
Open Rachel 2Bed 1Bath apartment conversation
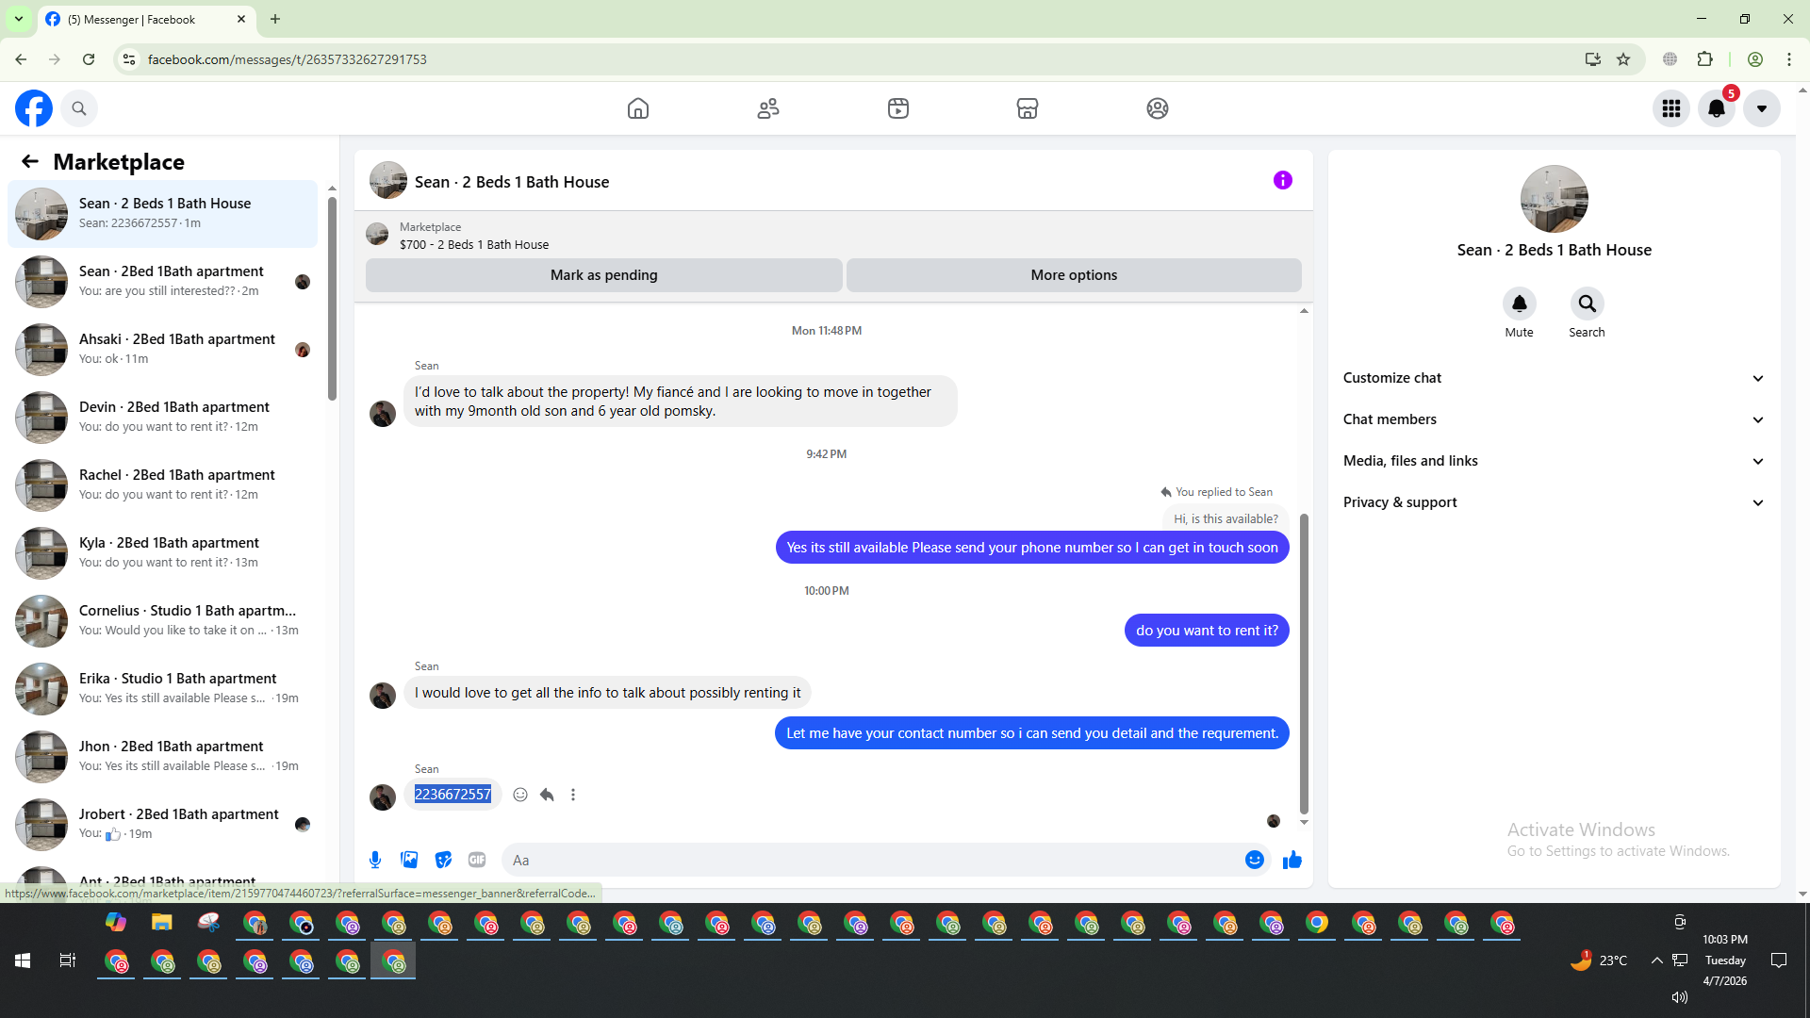tap(164, 485)
